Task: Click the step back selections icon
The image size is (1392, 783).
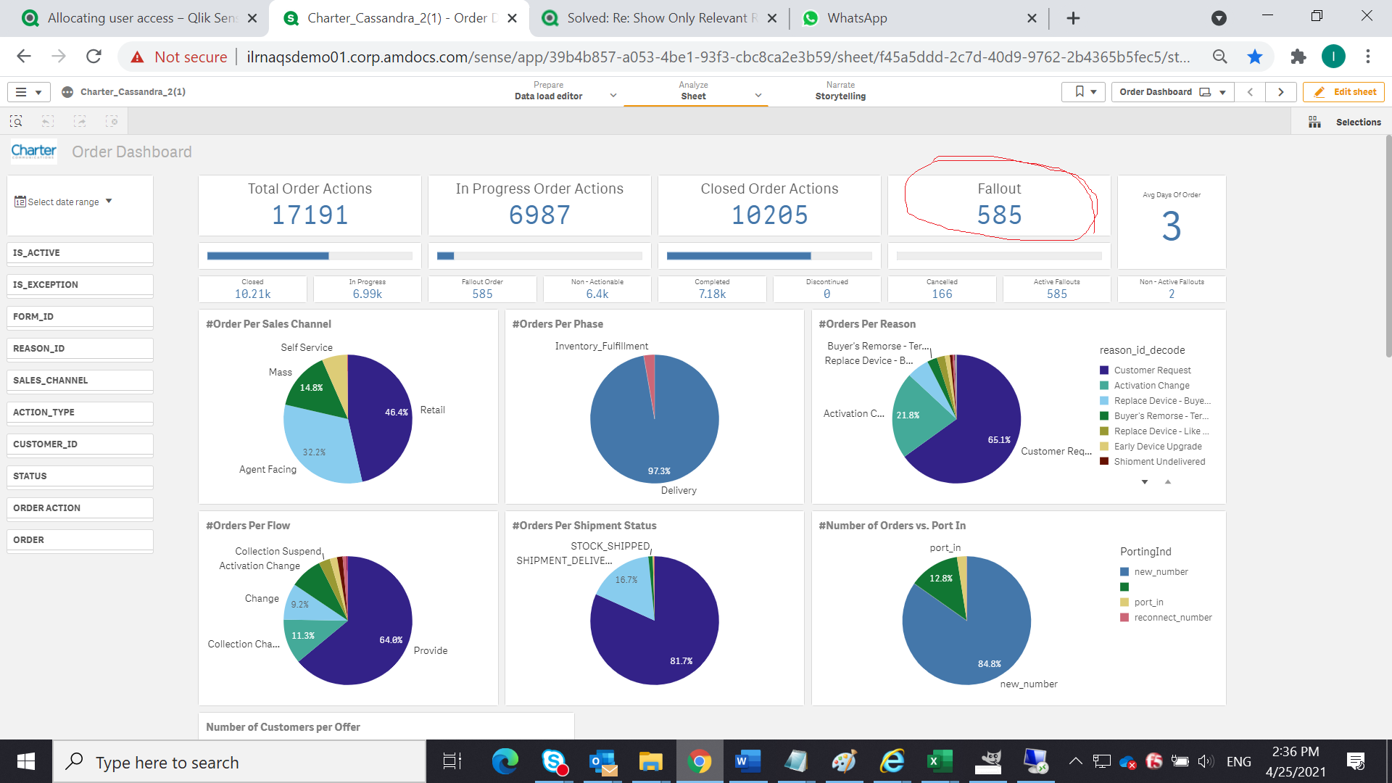Action: tap(48, 121)
